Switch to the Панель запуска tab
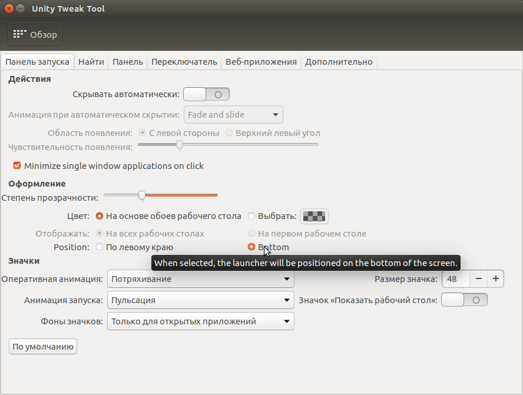The width and height of the screenshot is (523, 395). tap(37, 62)
